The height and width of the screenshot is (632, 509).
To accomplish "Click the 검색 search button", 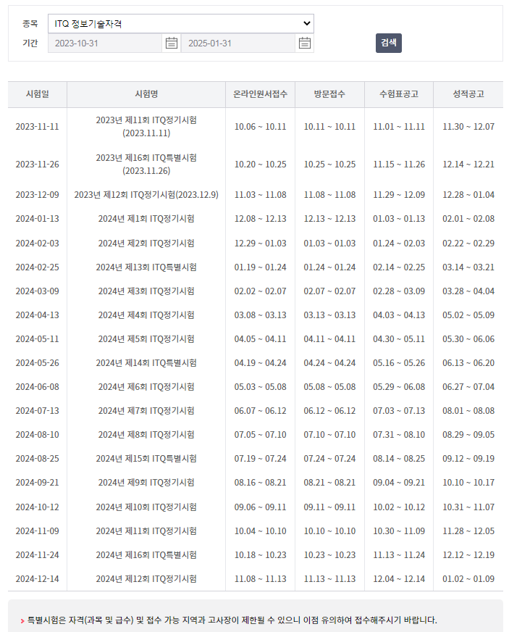I will click(x=388, y=43).
